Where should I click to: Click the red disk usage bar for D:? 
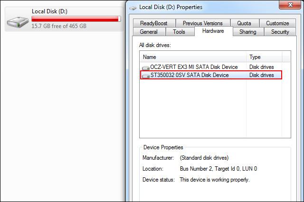(75, 19)
